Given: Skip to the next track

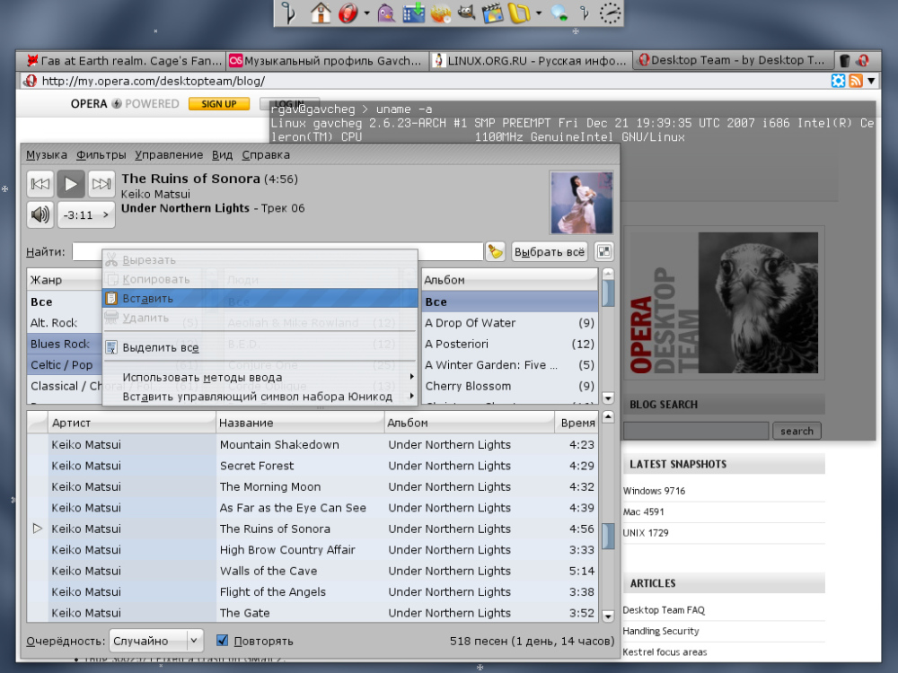Looking at the screenshot, I should point(101,184).
